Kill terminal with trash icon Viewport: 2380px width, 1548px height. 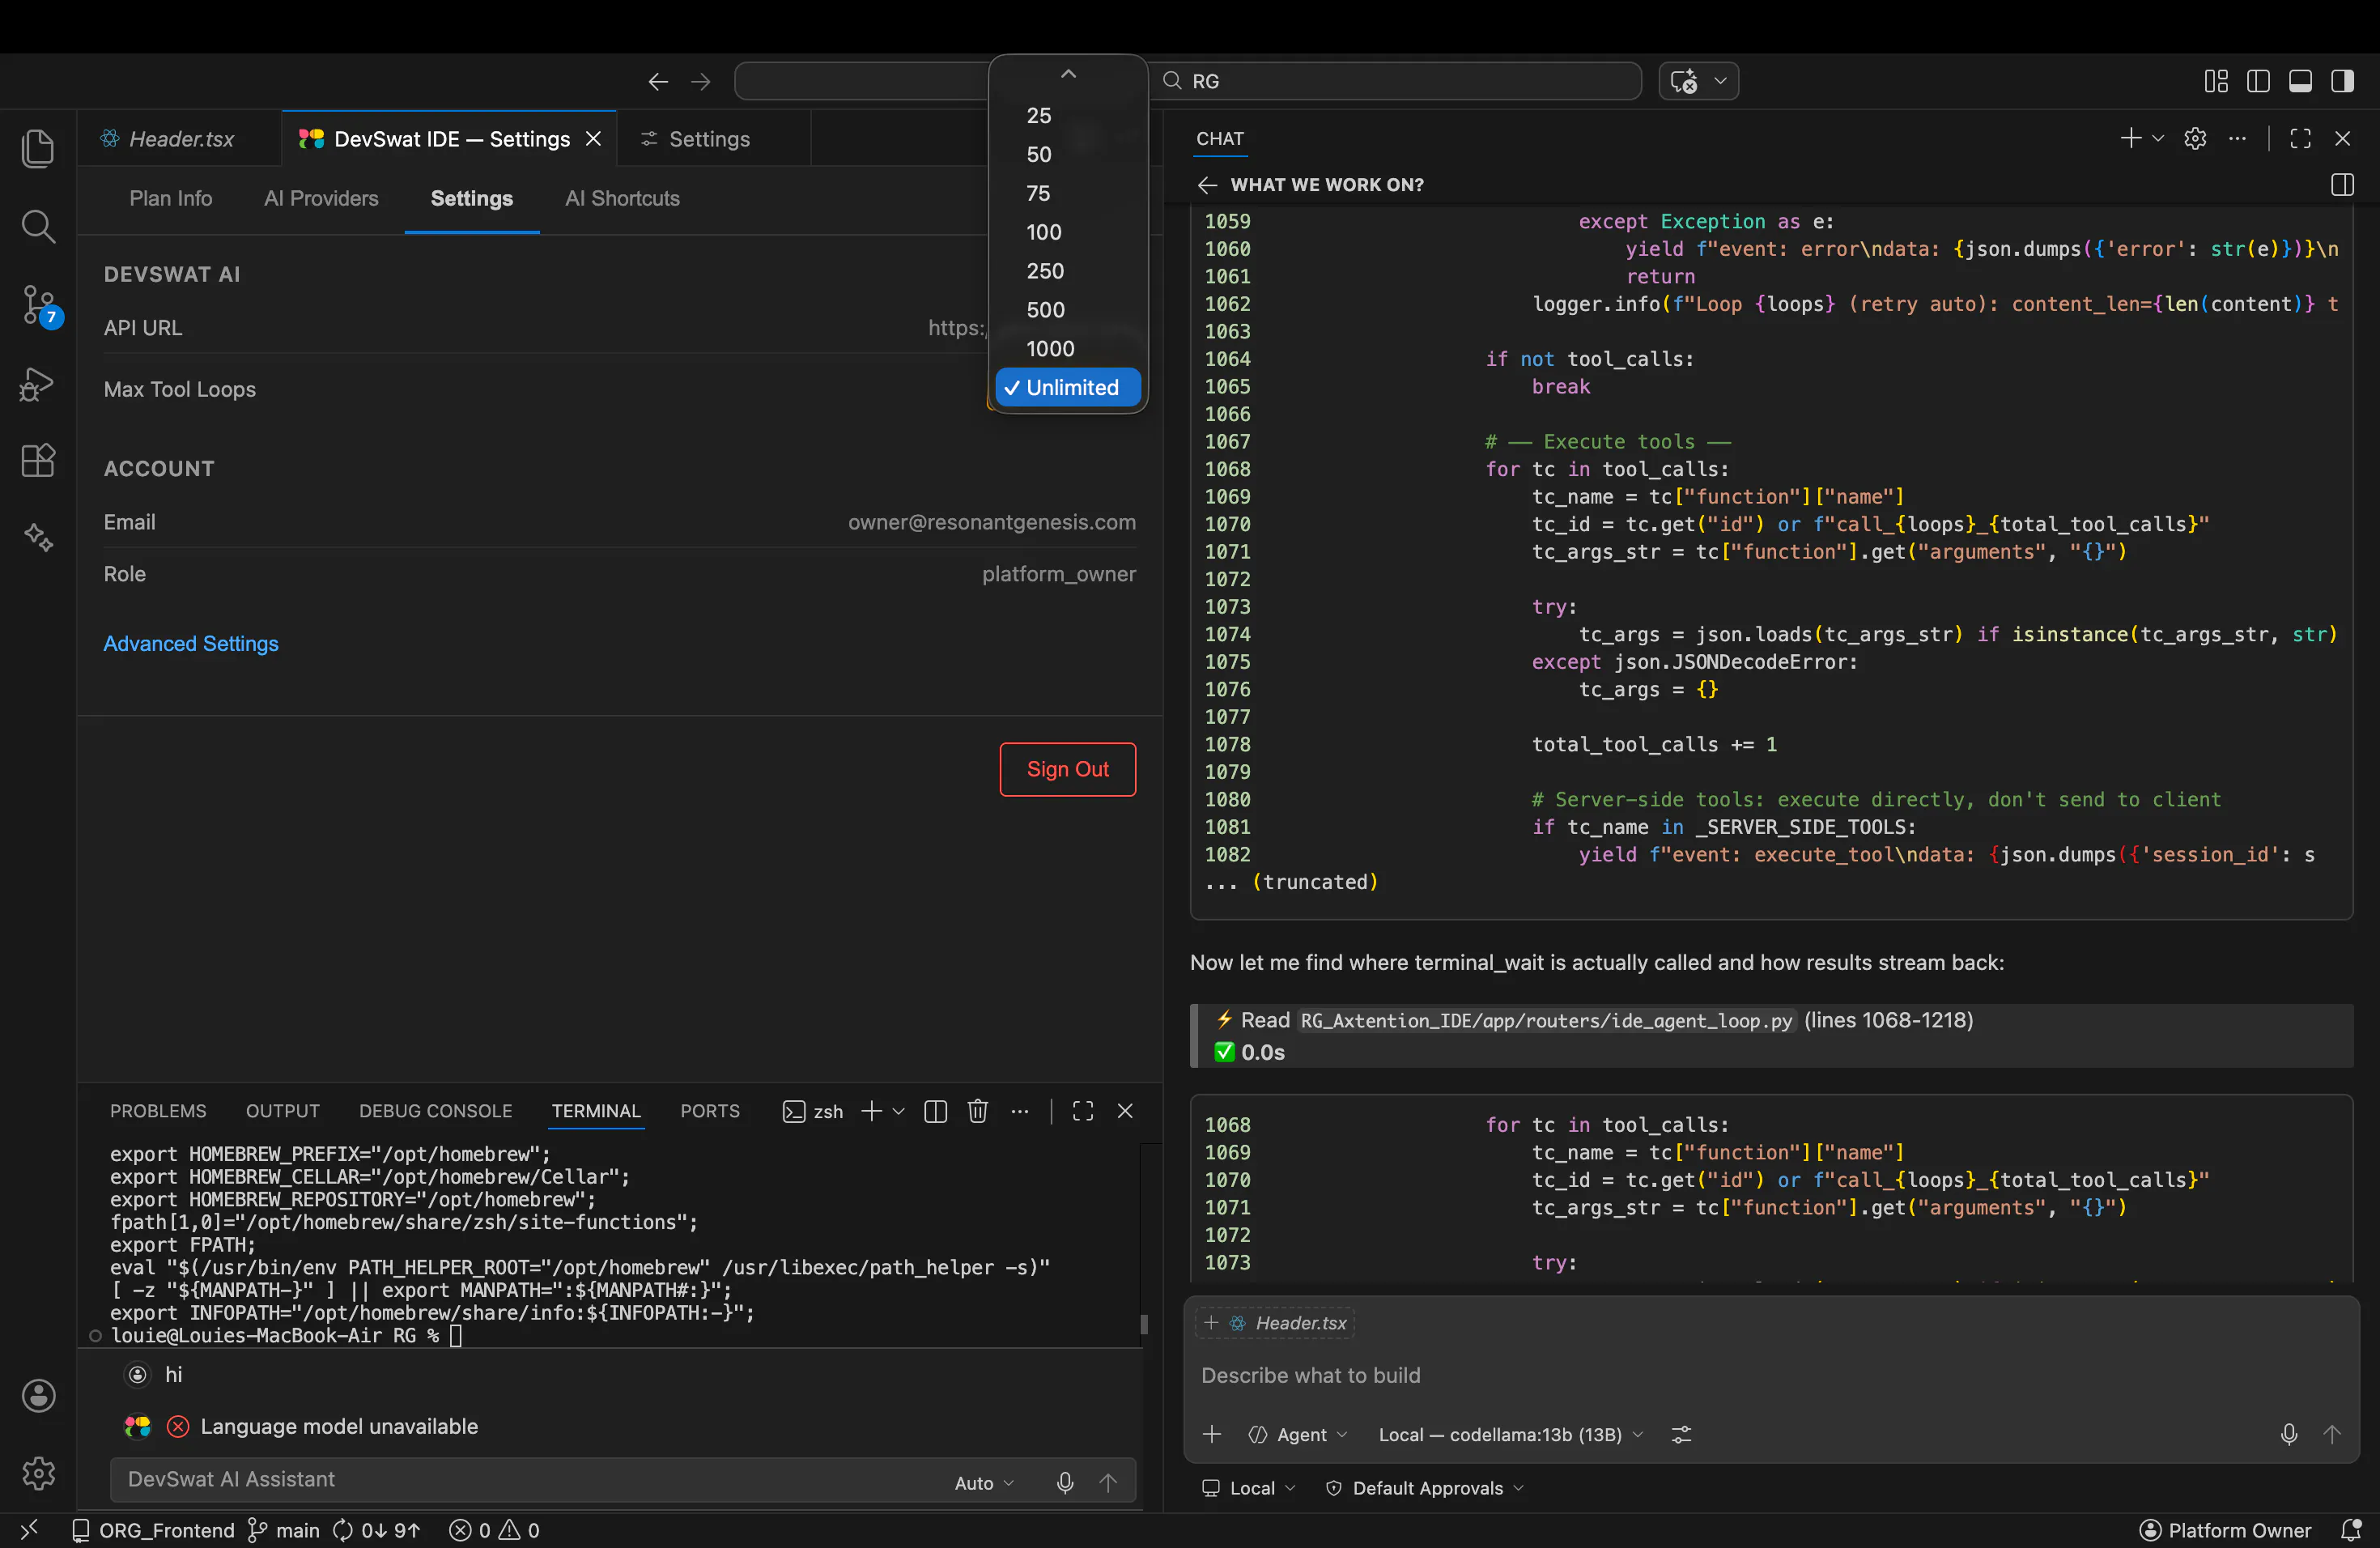click(977, 1111)
